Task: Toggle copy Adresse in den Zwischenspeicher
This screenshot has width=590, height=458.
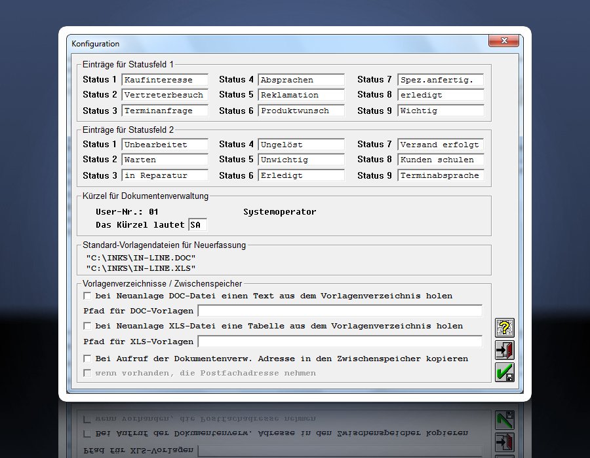Action: [87, 359]
